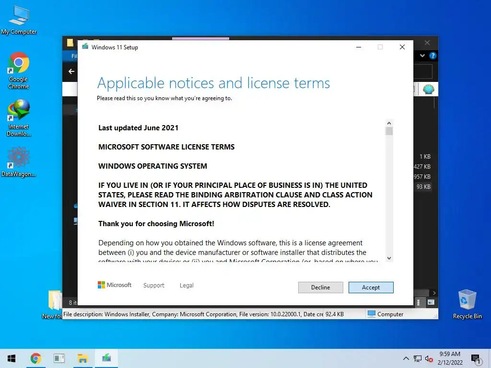Open the network status tray icon

pyautogui.click(x=418, y=358)
